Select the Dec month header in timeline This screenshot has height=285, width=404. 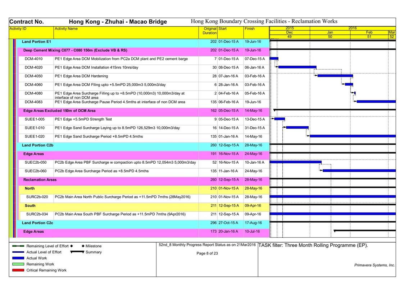(x=290, y=32)
